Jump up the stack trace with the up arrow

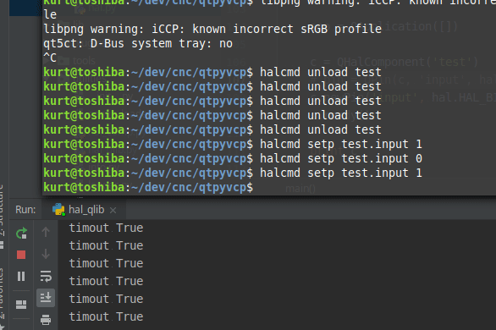pos(46,232)
